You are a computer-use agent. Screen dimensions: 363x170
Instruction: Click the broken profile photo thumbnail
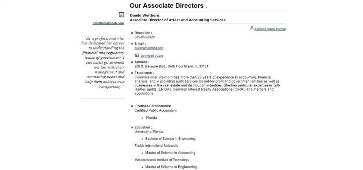click(x=121, y=15)
